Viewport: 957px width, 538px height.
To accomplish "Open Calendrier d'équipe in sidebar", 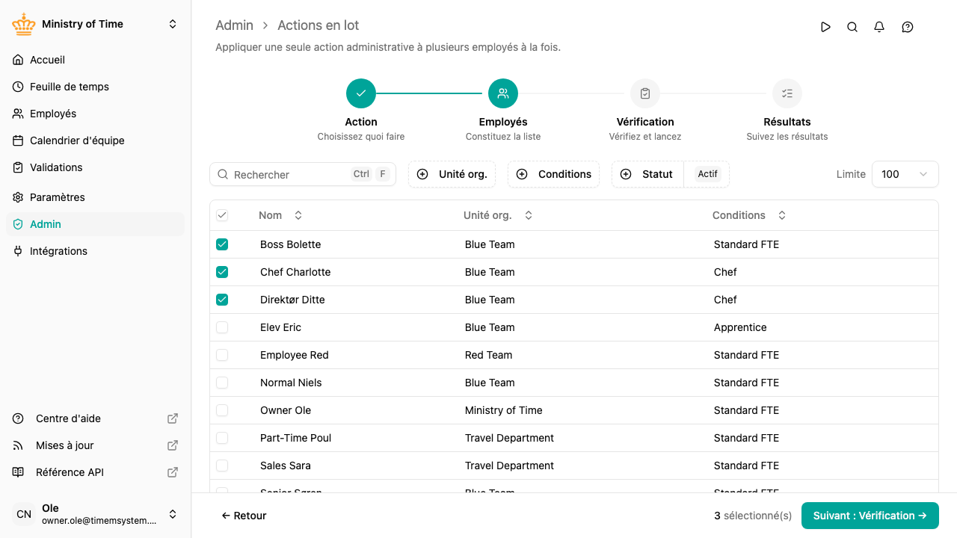I will click(x=95, y=140).
